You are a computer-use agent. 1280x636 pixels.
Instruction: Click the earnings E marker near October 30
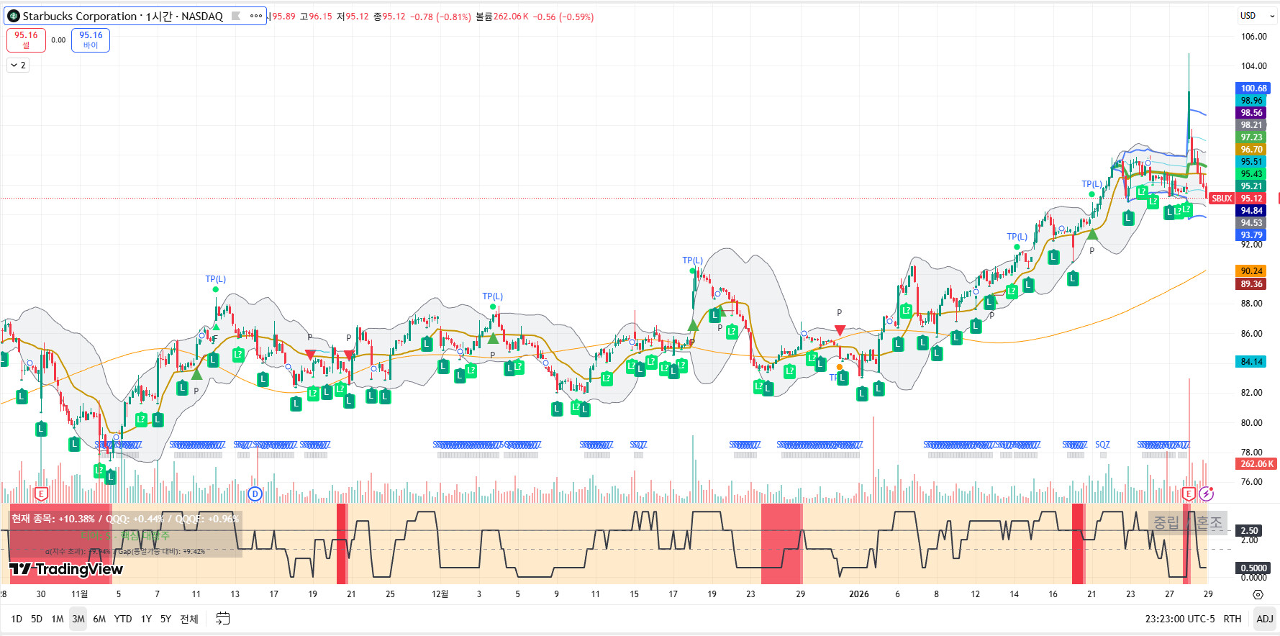point(41,494)
